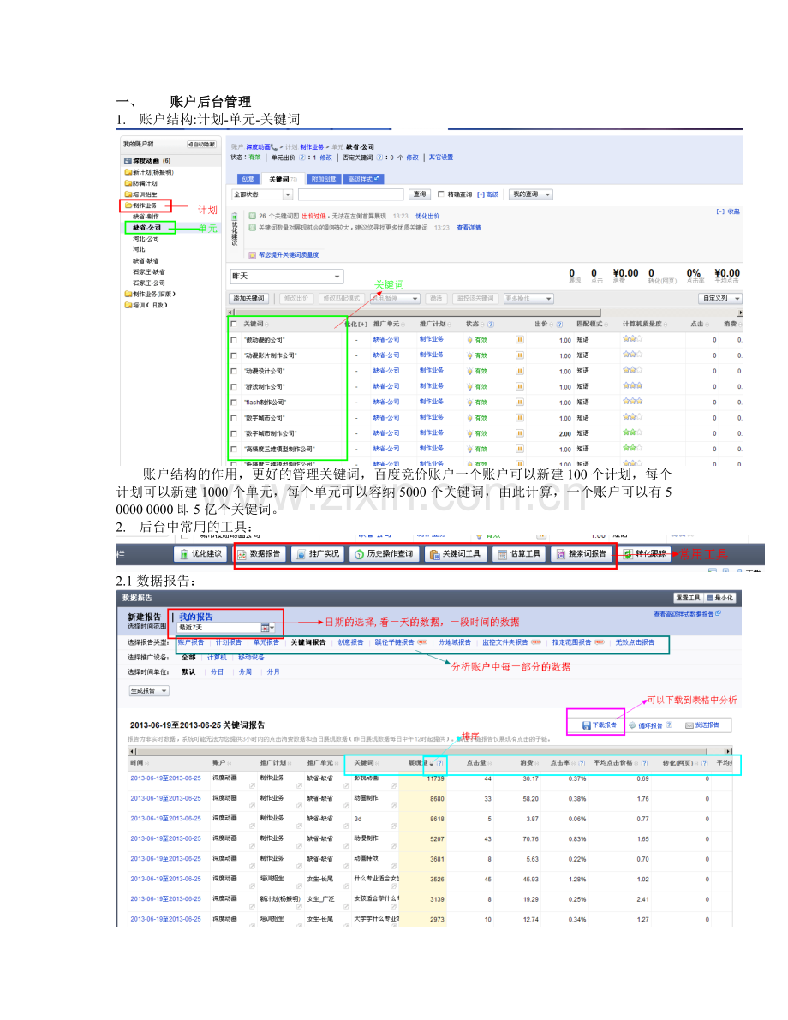
Task: Open the 全部状态 dropdown
Action: point(262,194)
